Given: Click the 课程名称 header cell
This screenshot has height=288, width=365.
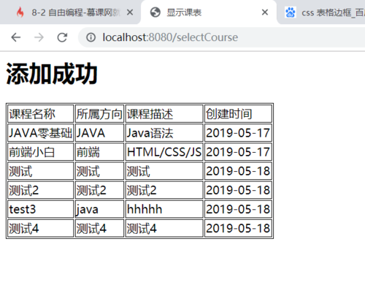Looking at the screenshot, I should [40, 113].
